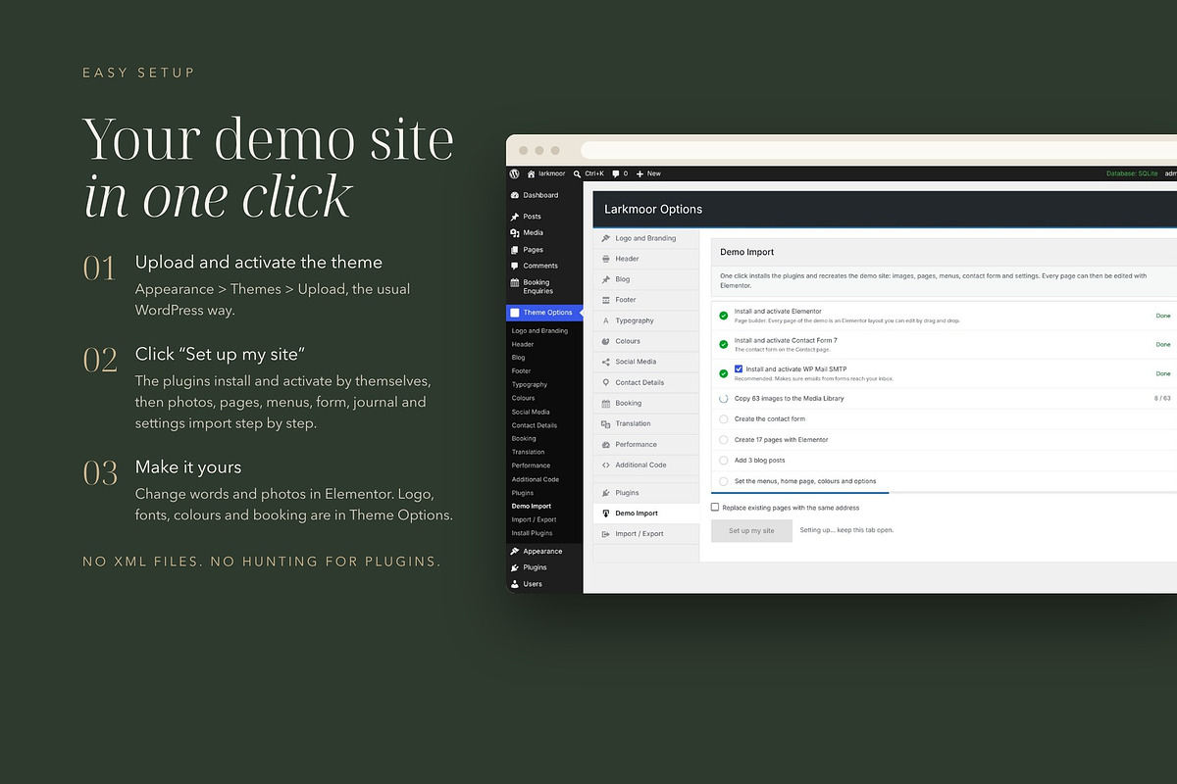Select the Footer options tab

click(x=646, y=300)
